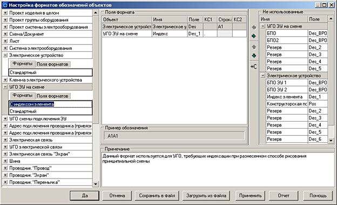The height and width of the screenshot is (205, 337).
Task: Expand 'УГО электрической связи' node
Action: pyautogui.click(x=5, y=147)
